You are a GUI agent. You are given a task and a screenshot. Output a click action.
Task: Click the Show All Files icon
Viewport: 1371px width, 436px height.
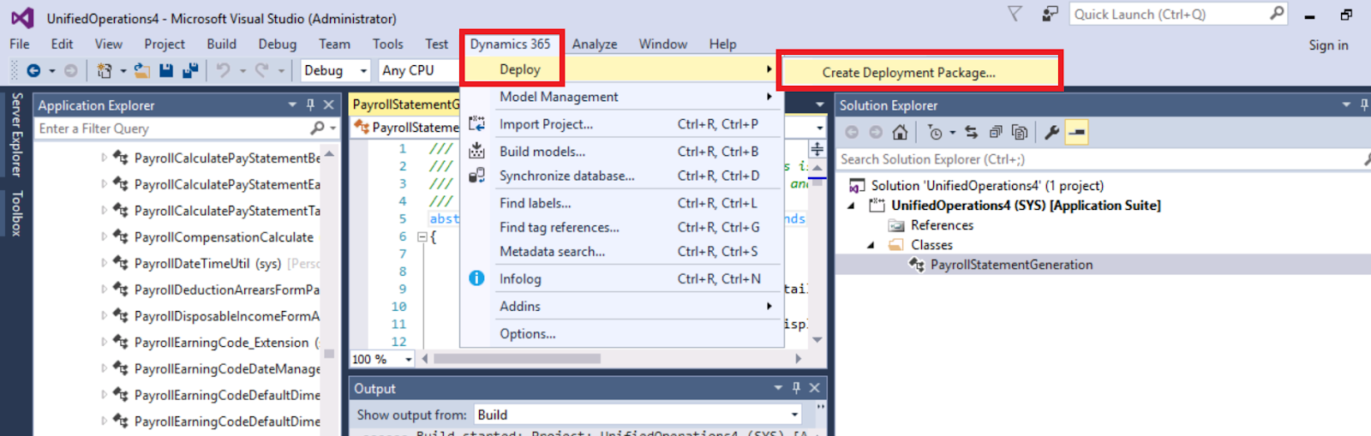click(1020, 132)
